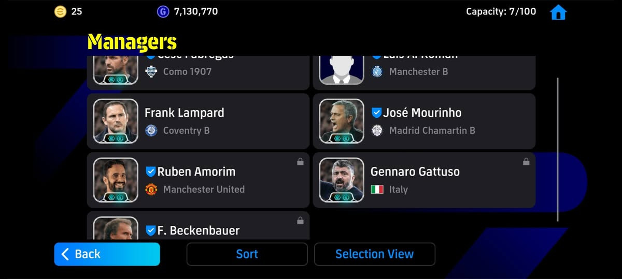Toggle the blue check beside F. Beckenbauer
The width and height of the screenshot is (622, 279).
tap(150, 230)
